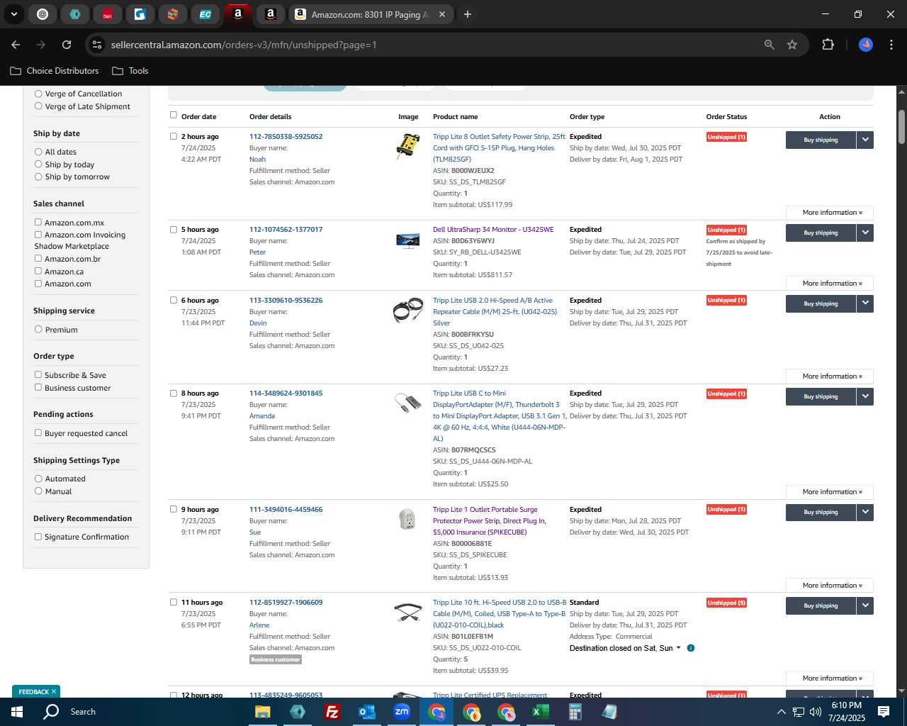
Task: Check the Signature Confirmation filter
Action: 38,537
